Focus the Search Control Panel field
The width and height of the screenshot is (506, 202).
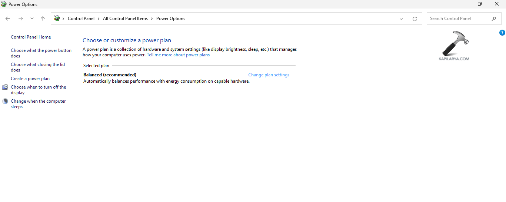click(459, 19)
